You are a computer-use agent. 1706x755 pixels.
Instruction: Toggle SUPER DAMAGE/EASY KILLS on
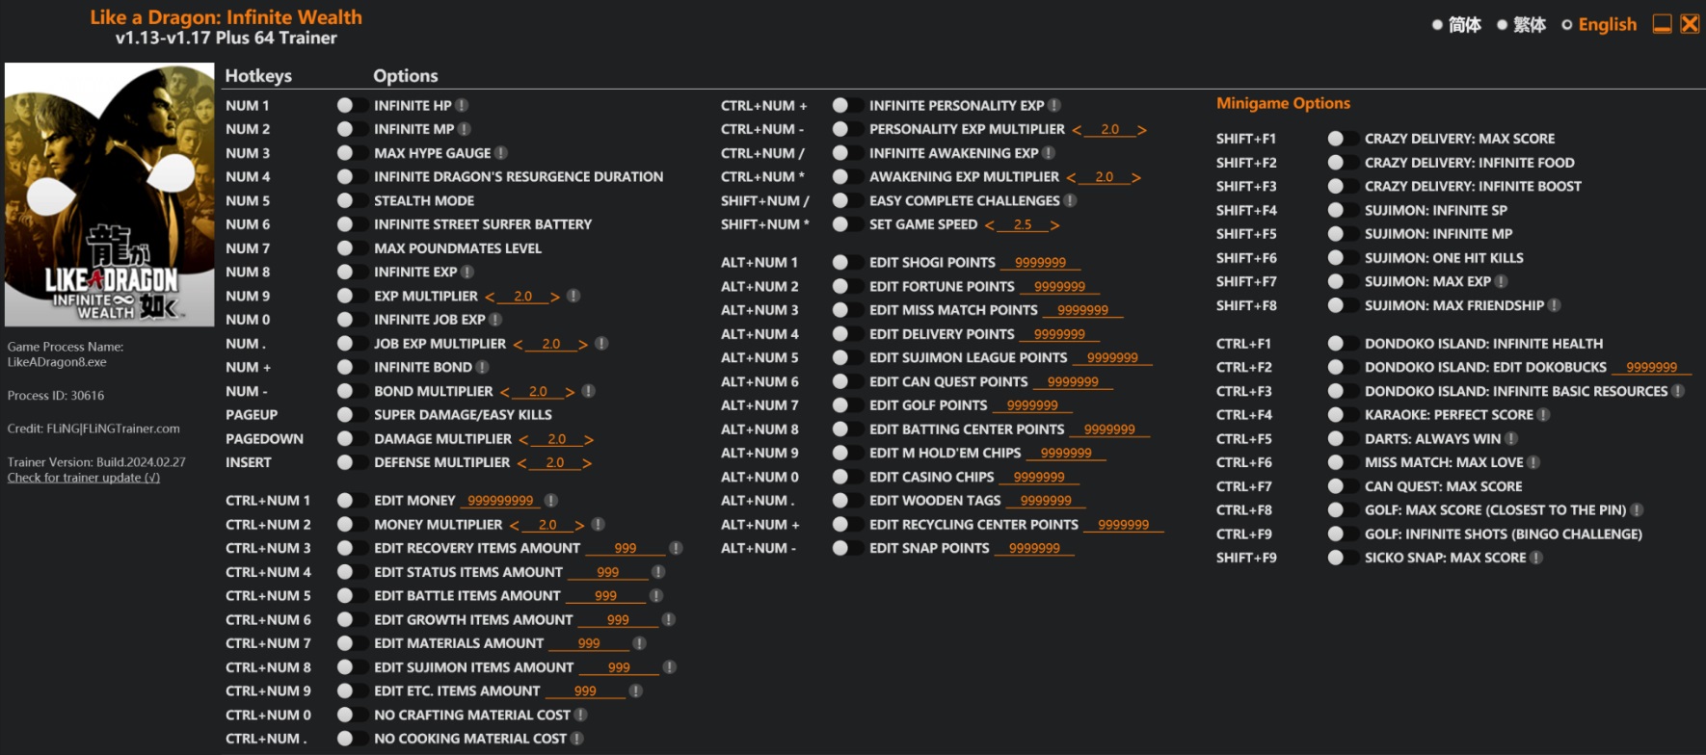click(351, 415)
